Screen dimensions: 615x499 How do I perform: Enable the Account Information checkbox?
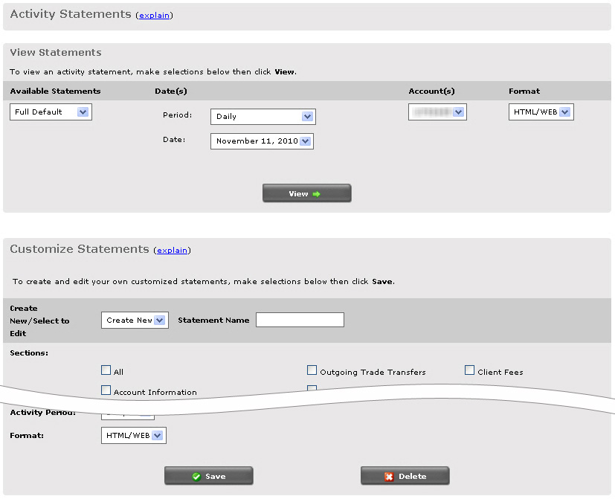pos(106,390)
